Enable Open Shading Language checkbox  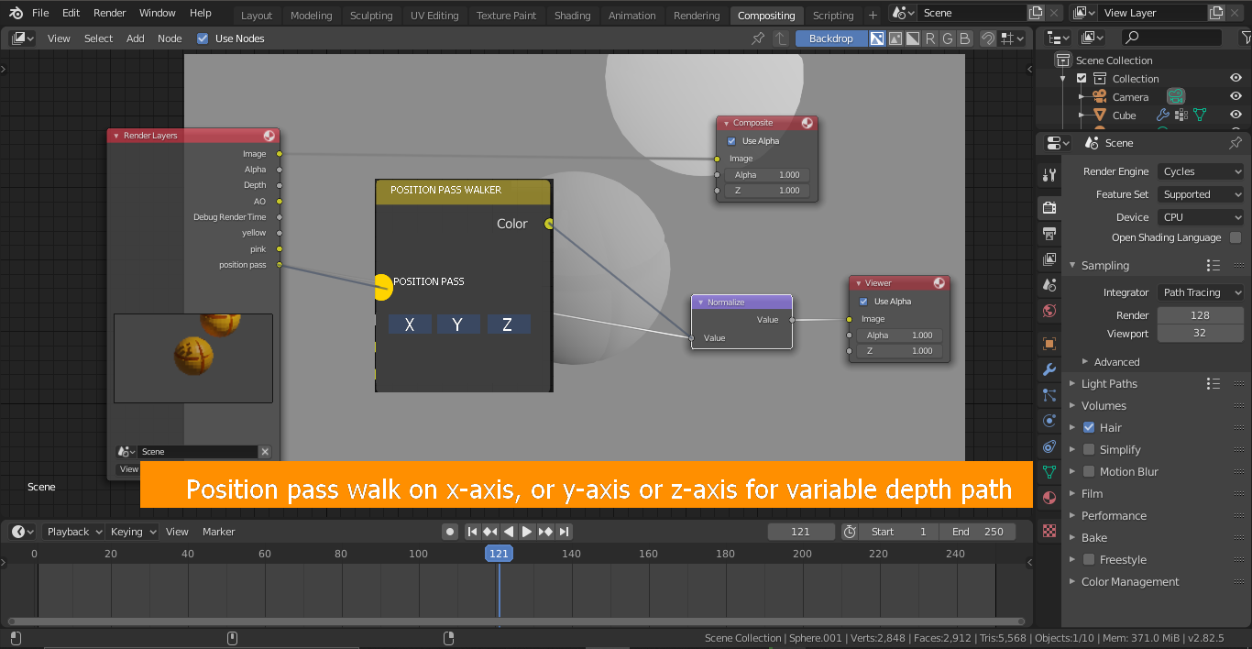(1236, 237)
